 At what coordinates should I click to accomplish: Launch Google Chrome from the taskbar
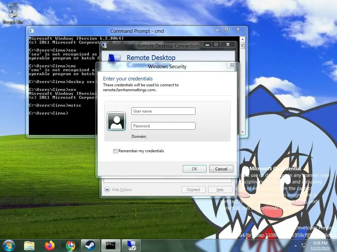70,245
